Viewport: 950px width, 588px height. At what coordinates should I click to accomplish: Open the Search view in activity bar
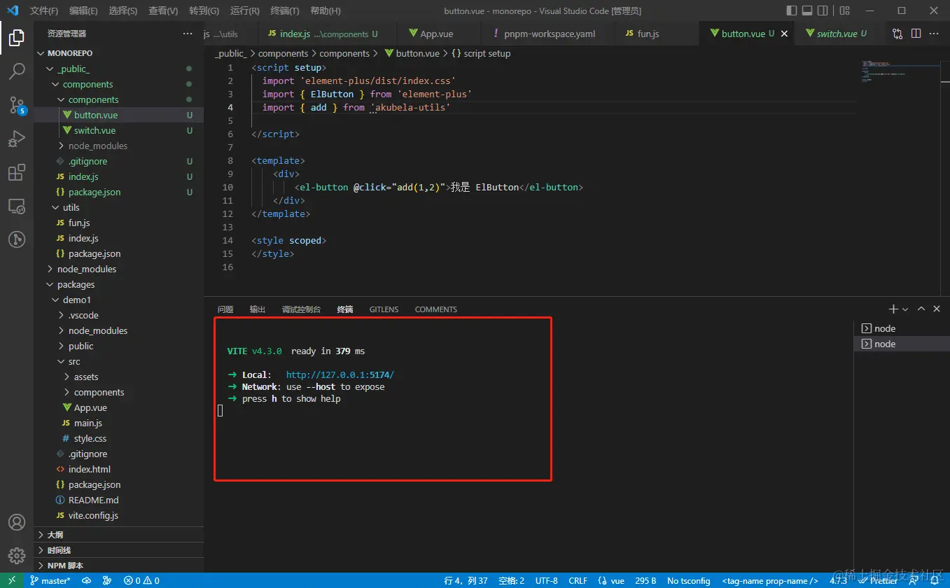pos(17,71)
